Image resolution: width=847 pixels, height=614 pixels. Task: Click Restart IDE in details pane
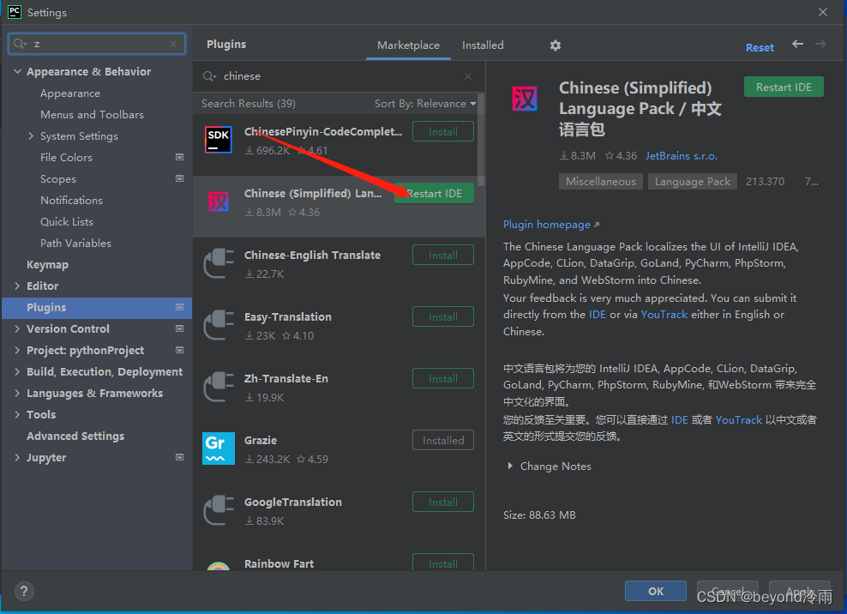point(784,87)
